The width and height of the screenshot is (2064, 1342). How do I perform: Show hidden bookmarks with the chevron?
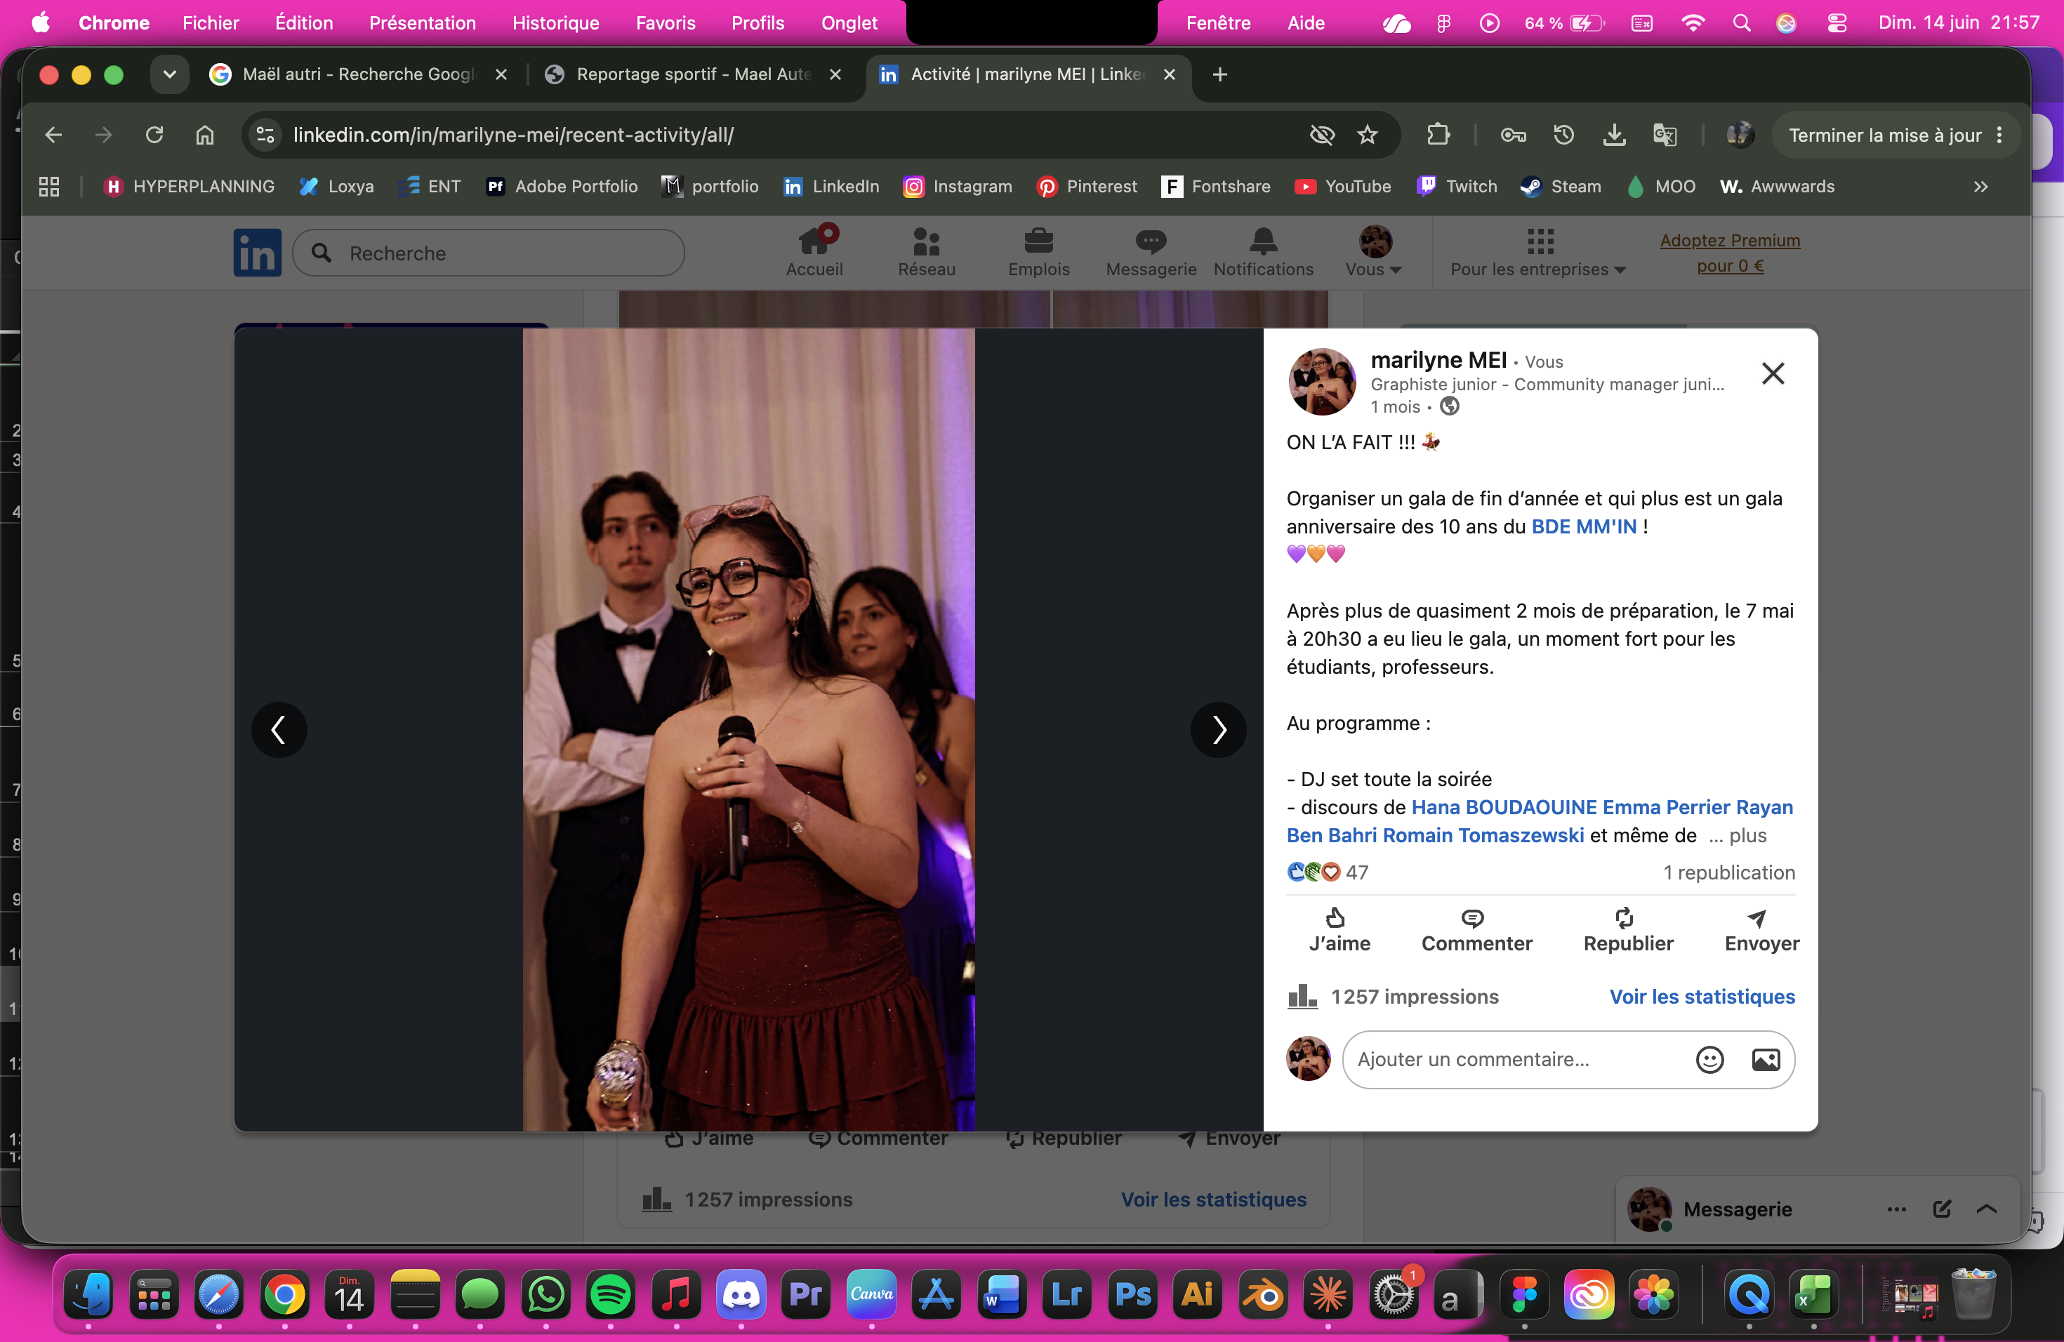(1980, 187)
